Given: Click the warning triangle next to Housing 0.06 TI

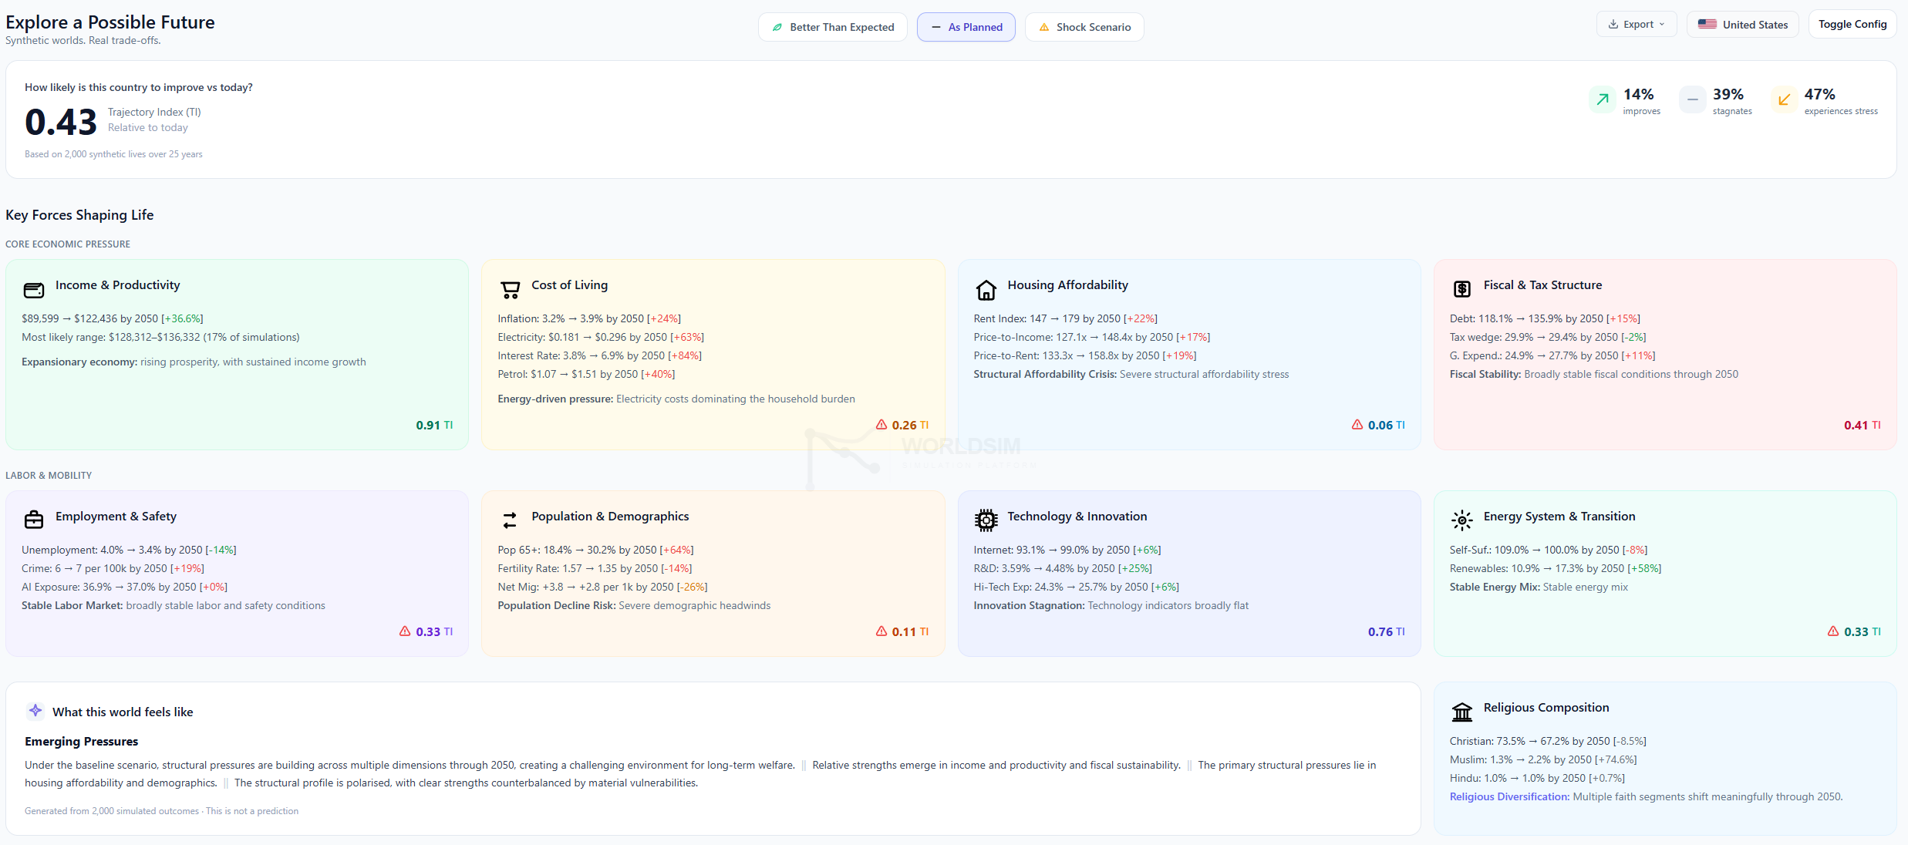Looking at the screenshot, I should click(x=1356, y=425).
